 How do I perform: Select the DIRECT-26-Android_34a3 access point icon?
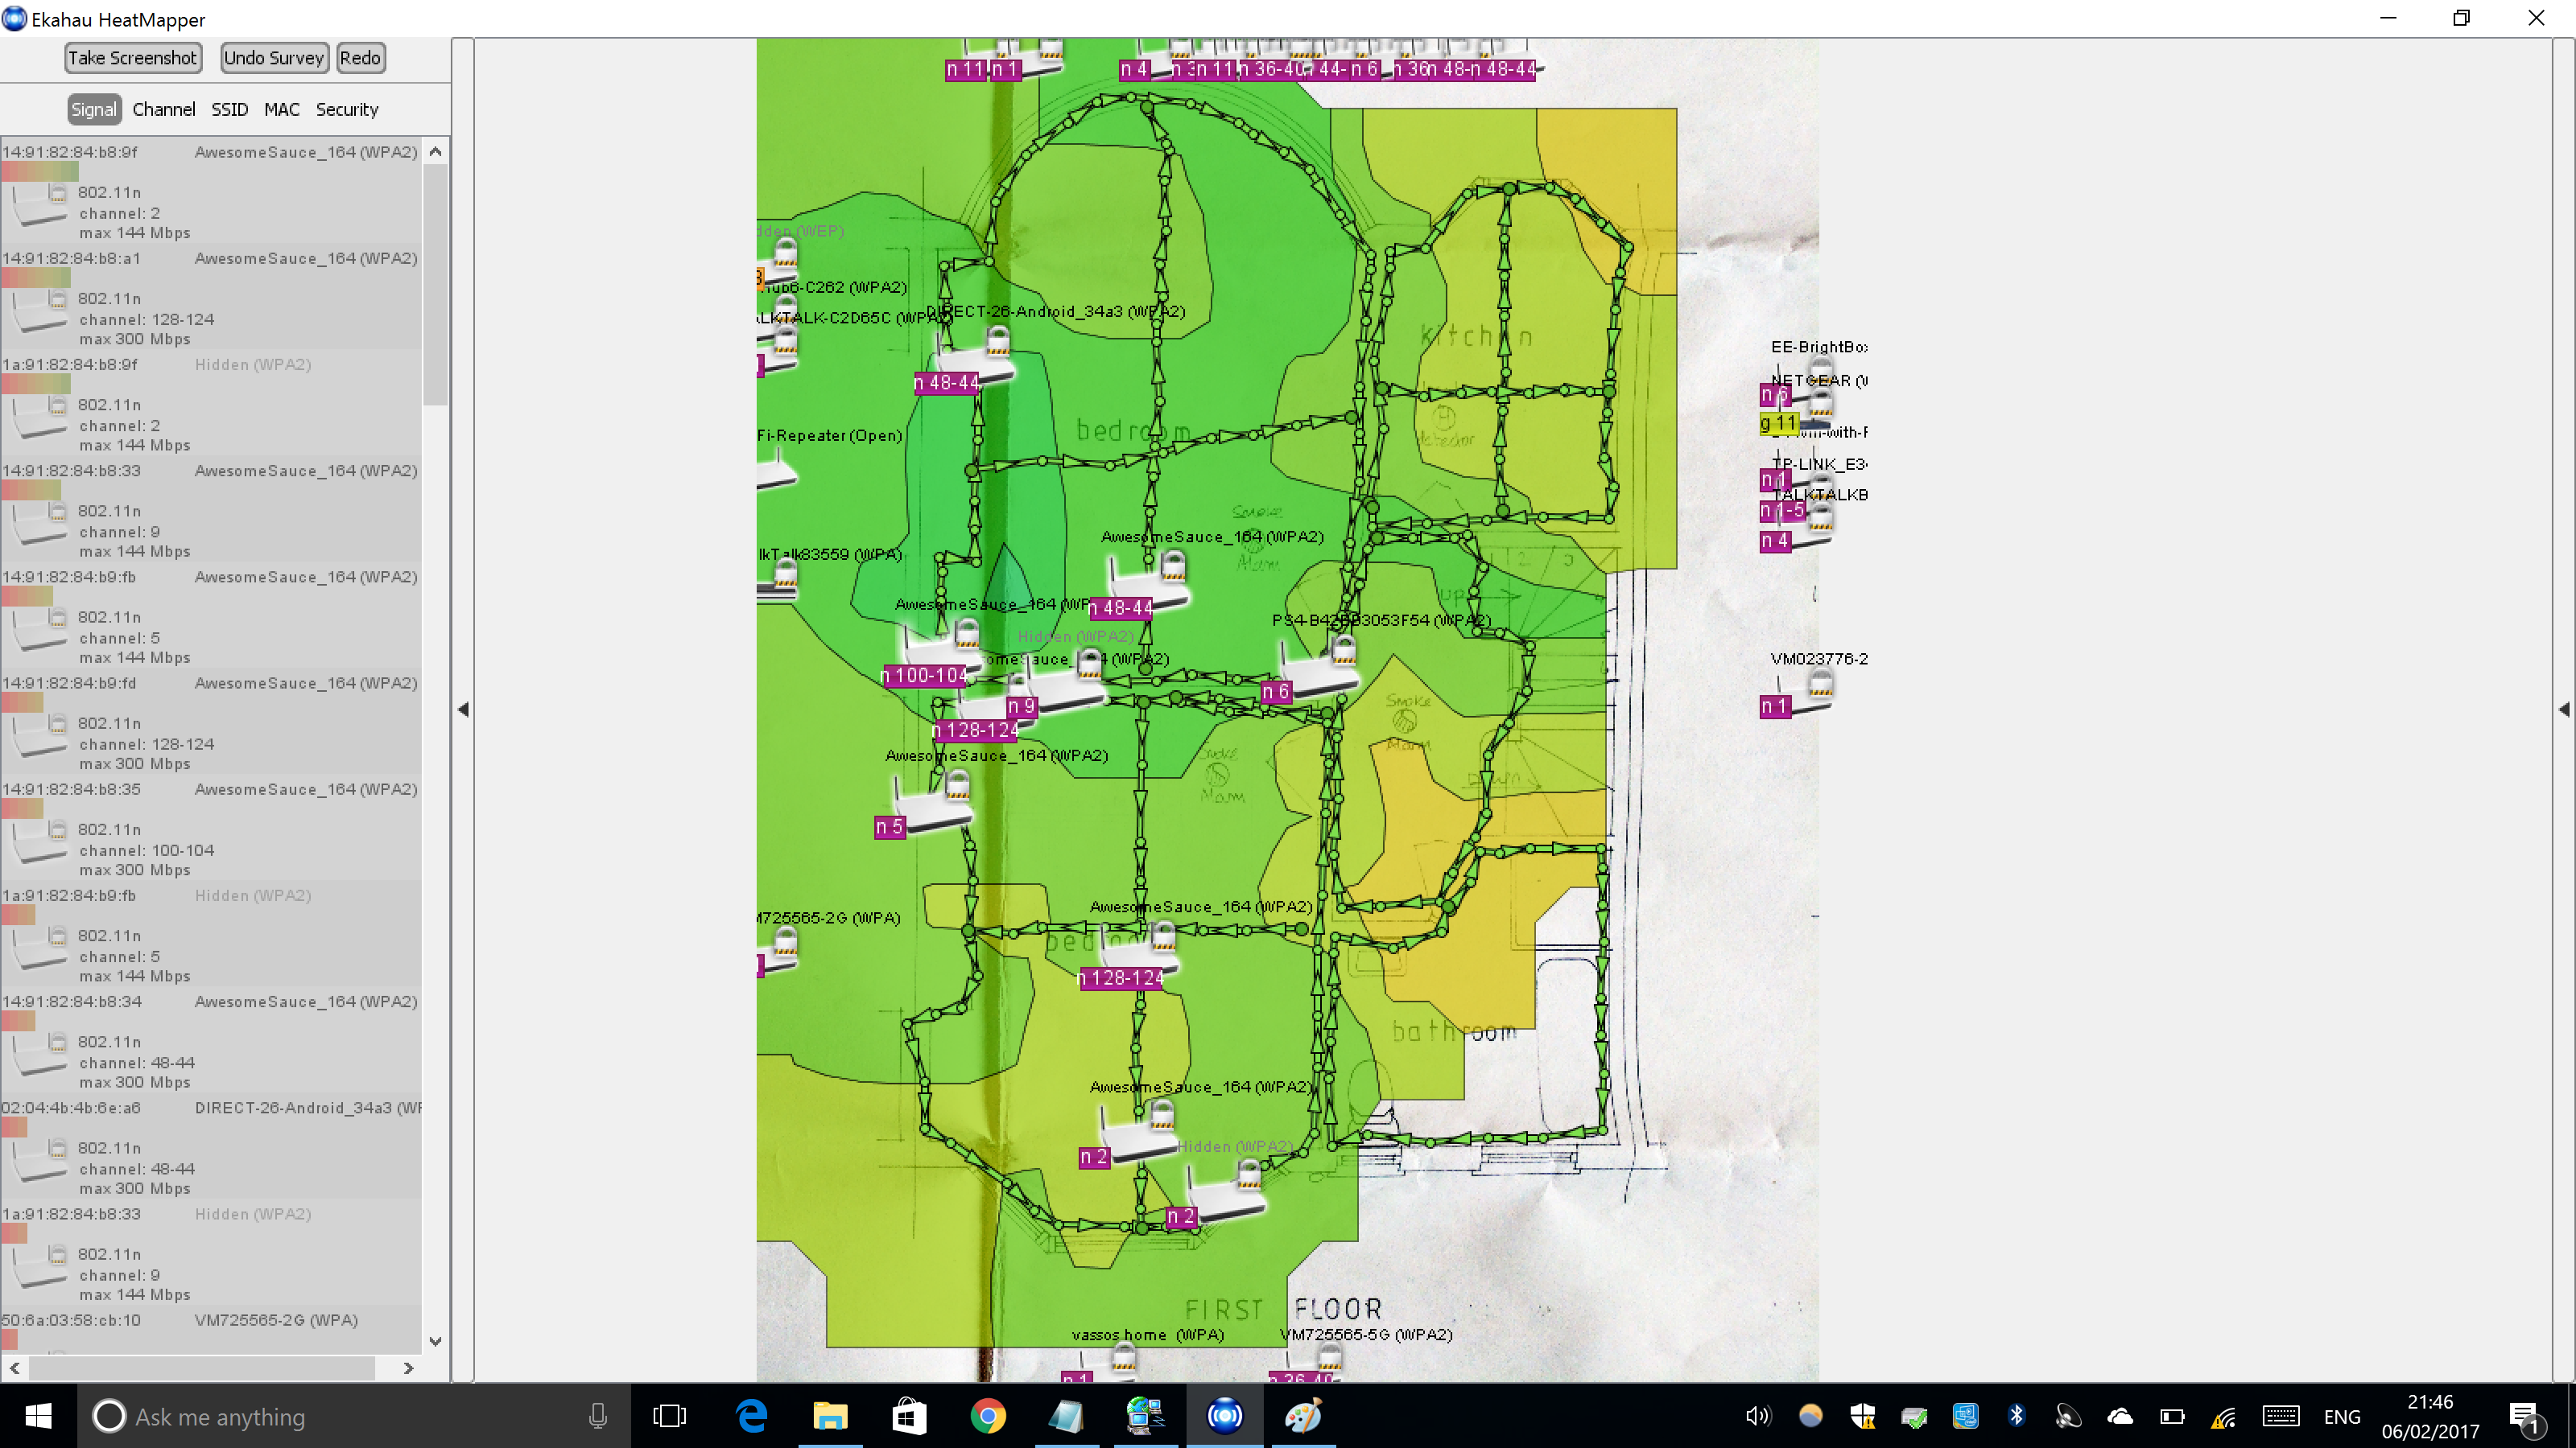(975, 360)
